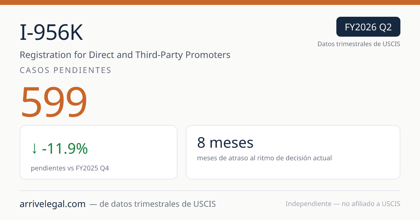Click the large 599 pending count
420x220 pixels.
(x=54, y=102)
